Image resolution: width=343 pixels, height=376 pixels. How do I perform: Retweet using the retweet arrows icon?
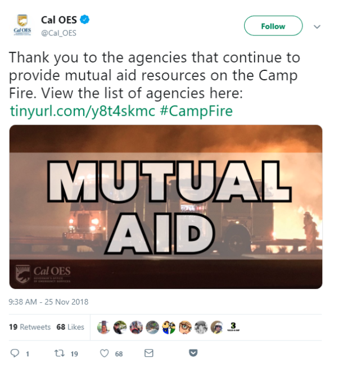pos(59,353)
